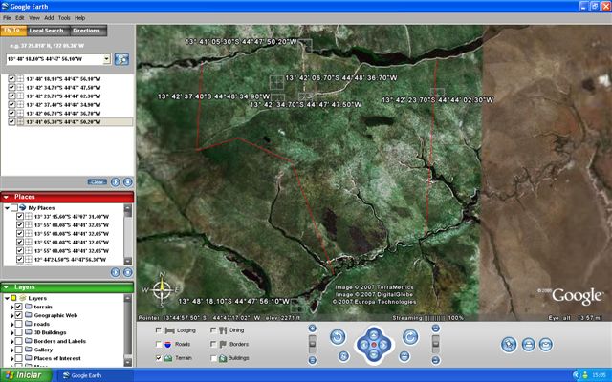Pan the view left

(363, 345)
